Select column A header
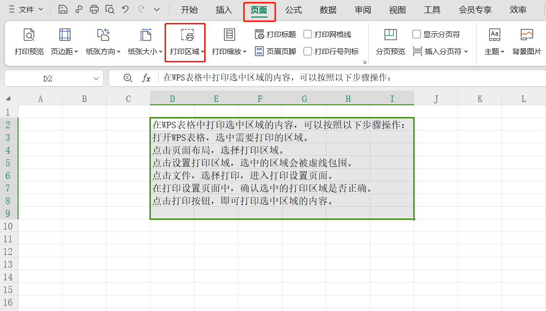This screenshot has width=546, height=311. click(41, 98)
